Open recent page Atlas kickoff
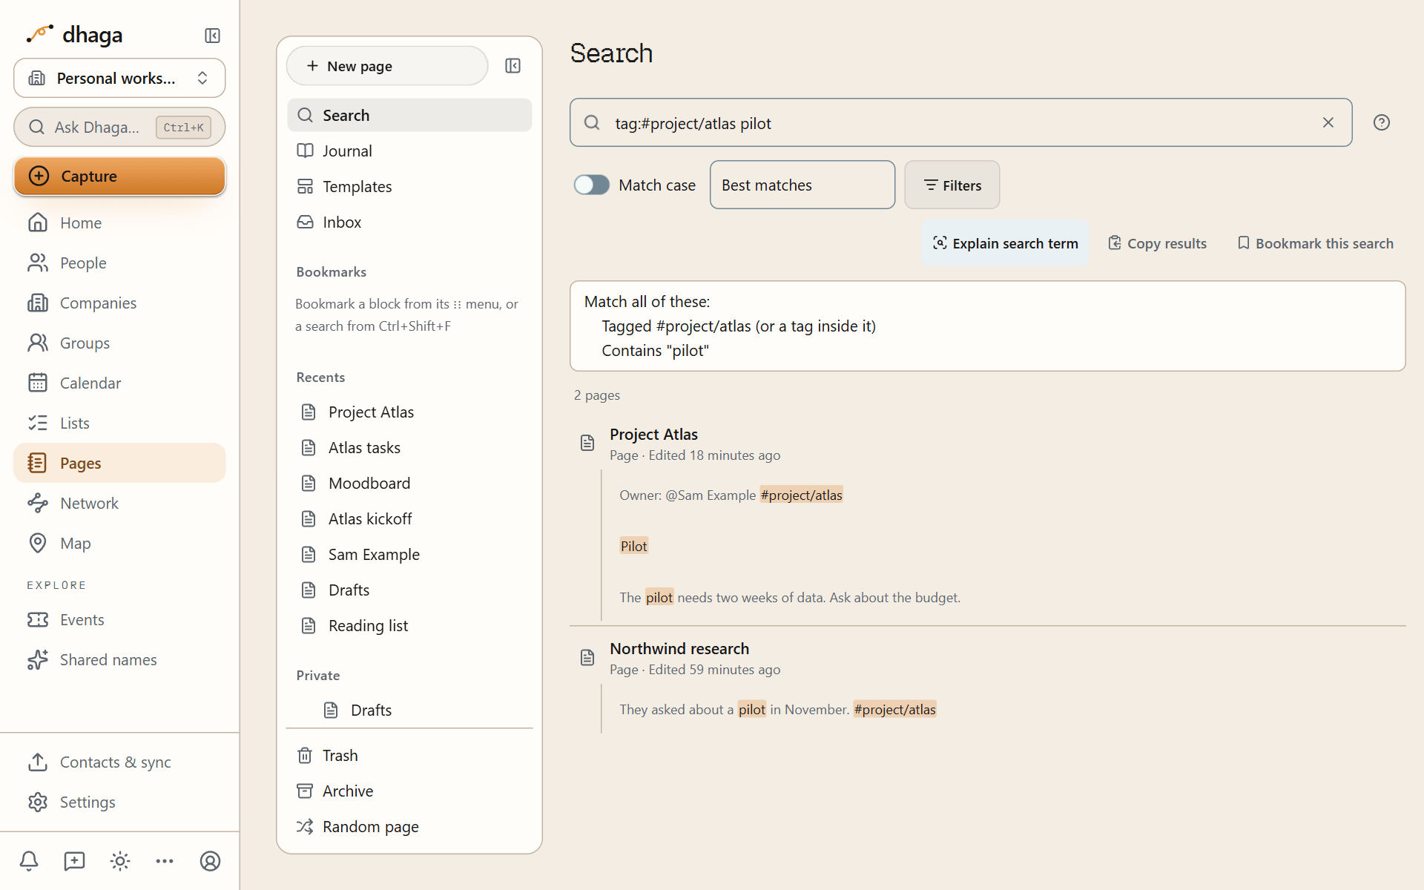 (409, 518)
